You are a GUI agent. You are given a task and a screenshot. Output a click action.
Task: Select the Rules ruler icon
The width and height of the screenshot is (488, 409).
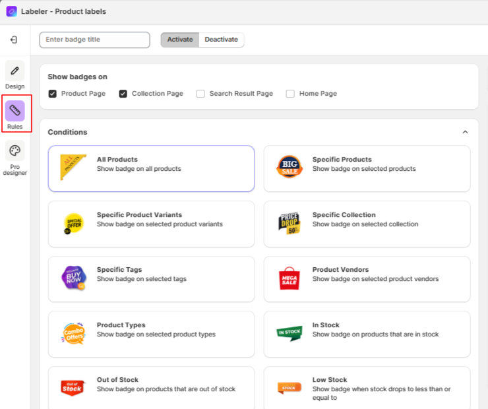point(15,111)
